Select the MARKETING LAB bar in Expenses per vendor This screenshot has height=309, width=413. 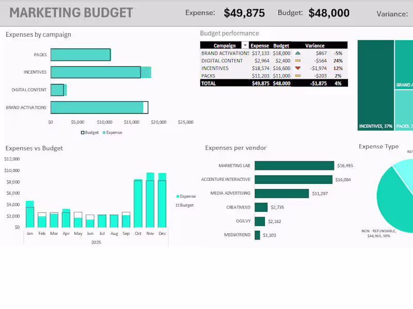(x=294, y=165)
